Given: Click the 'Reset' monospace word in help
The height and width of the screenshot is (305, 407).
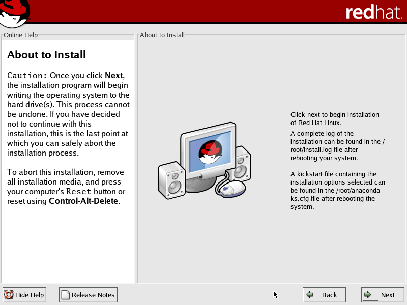Looking at the screenshot, I should tap(78, 192).
